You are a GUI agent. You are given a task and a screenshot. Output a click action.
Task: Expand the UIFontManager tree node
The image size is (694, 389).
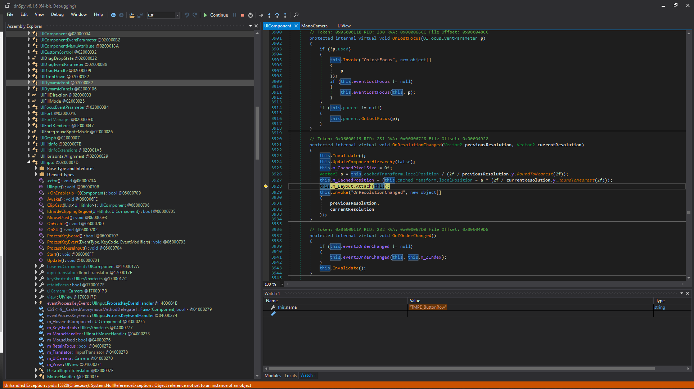pyautogui.click(x=29, y=119)
